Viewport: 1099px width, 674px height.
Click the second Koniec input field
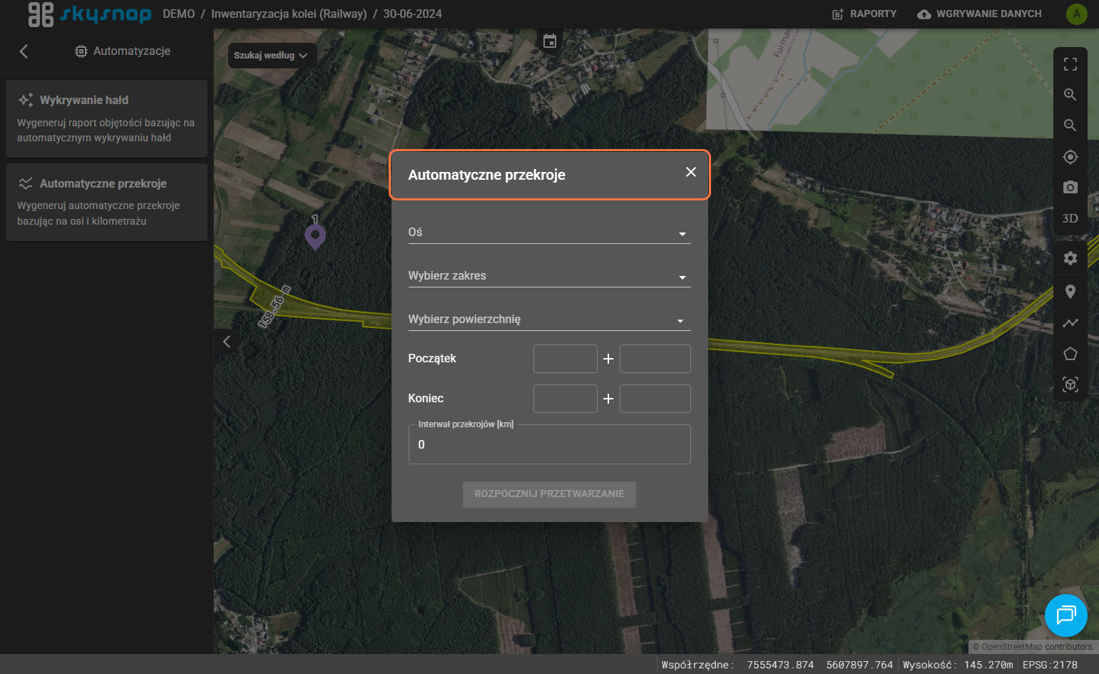click(655, 399)
